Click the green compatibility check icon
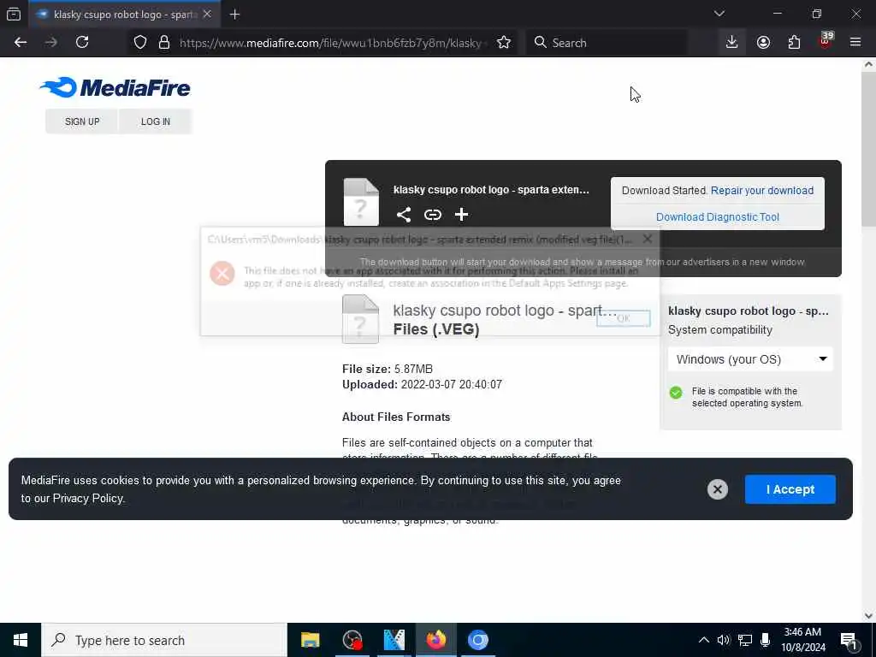This screenshot has width=876, height=657. pos(676,393)
